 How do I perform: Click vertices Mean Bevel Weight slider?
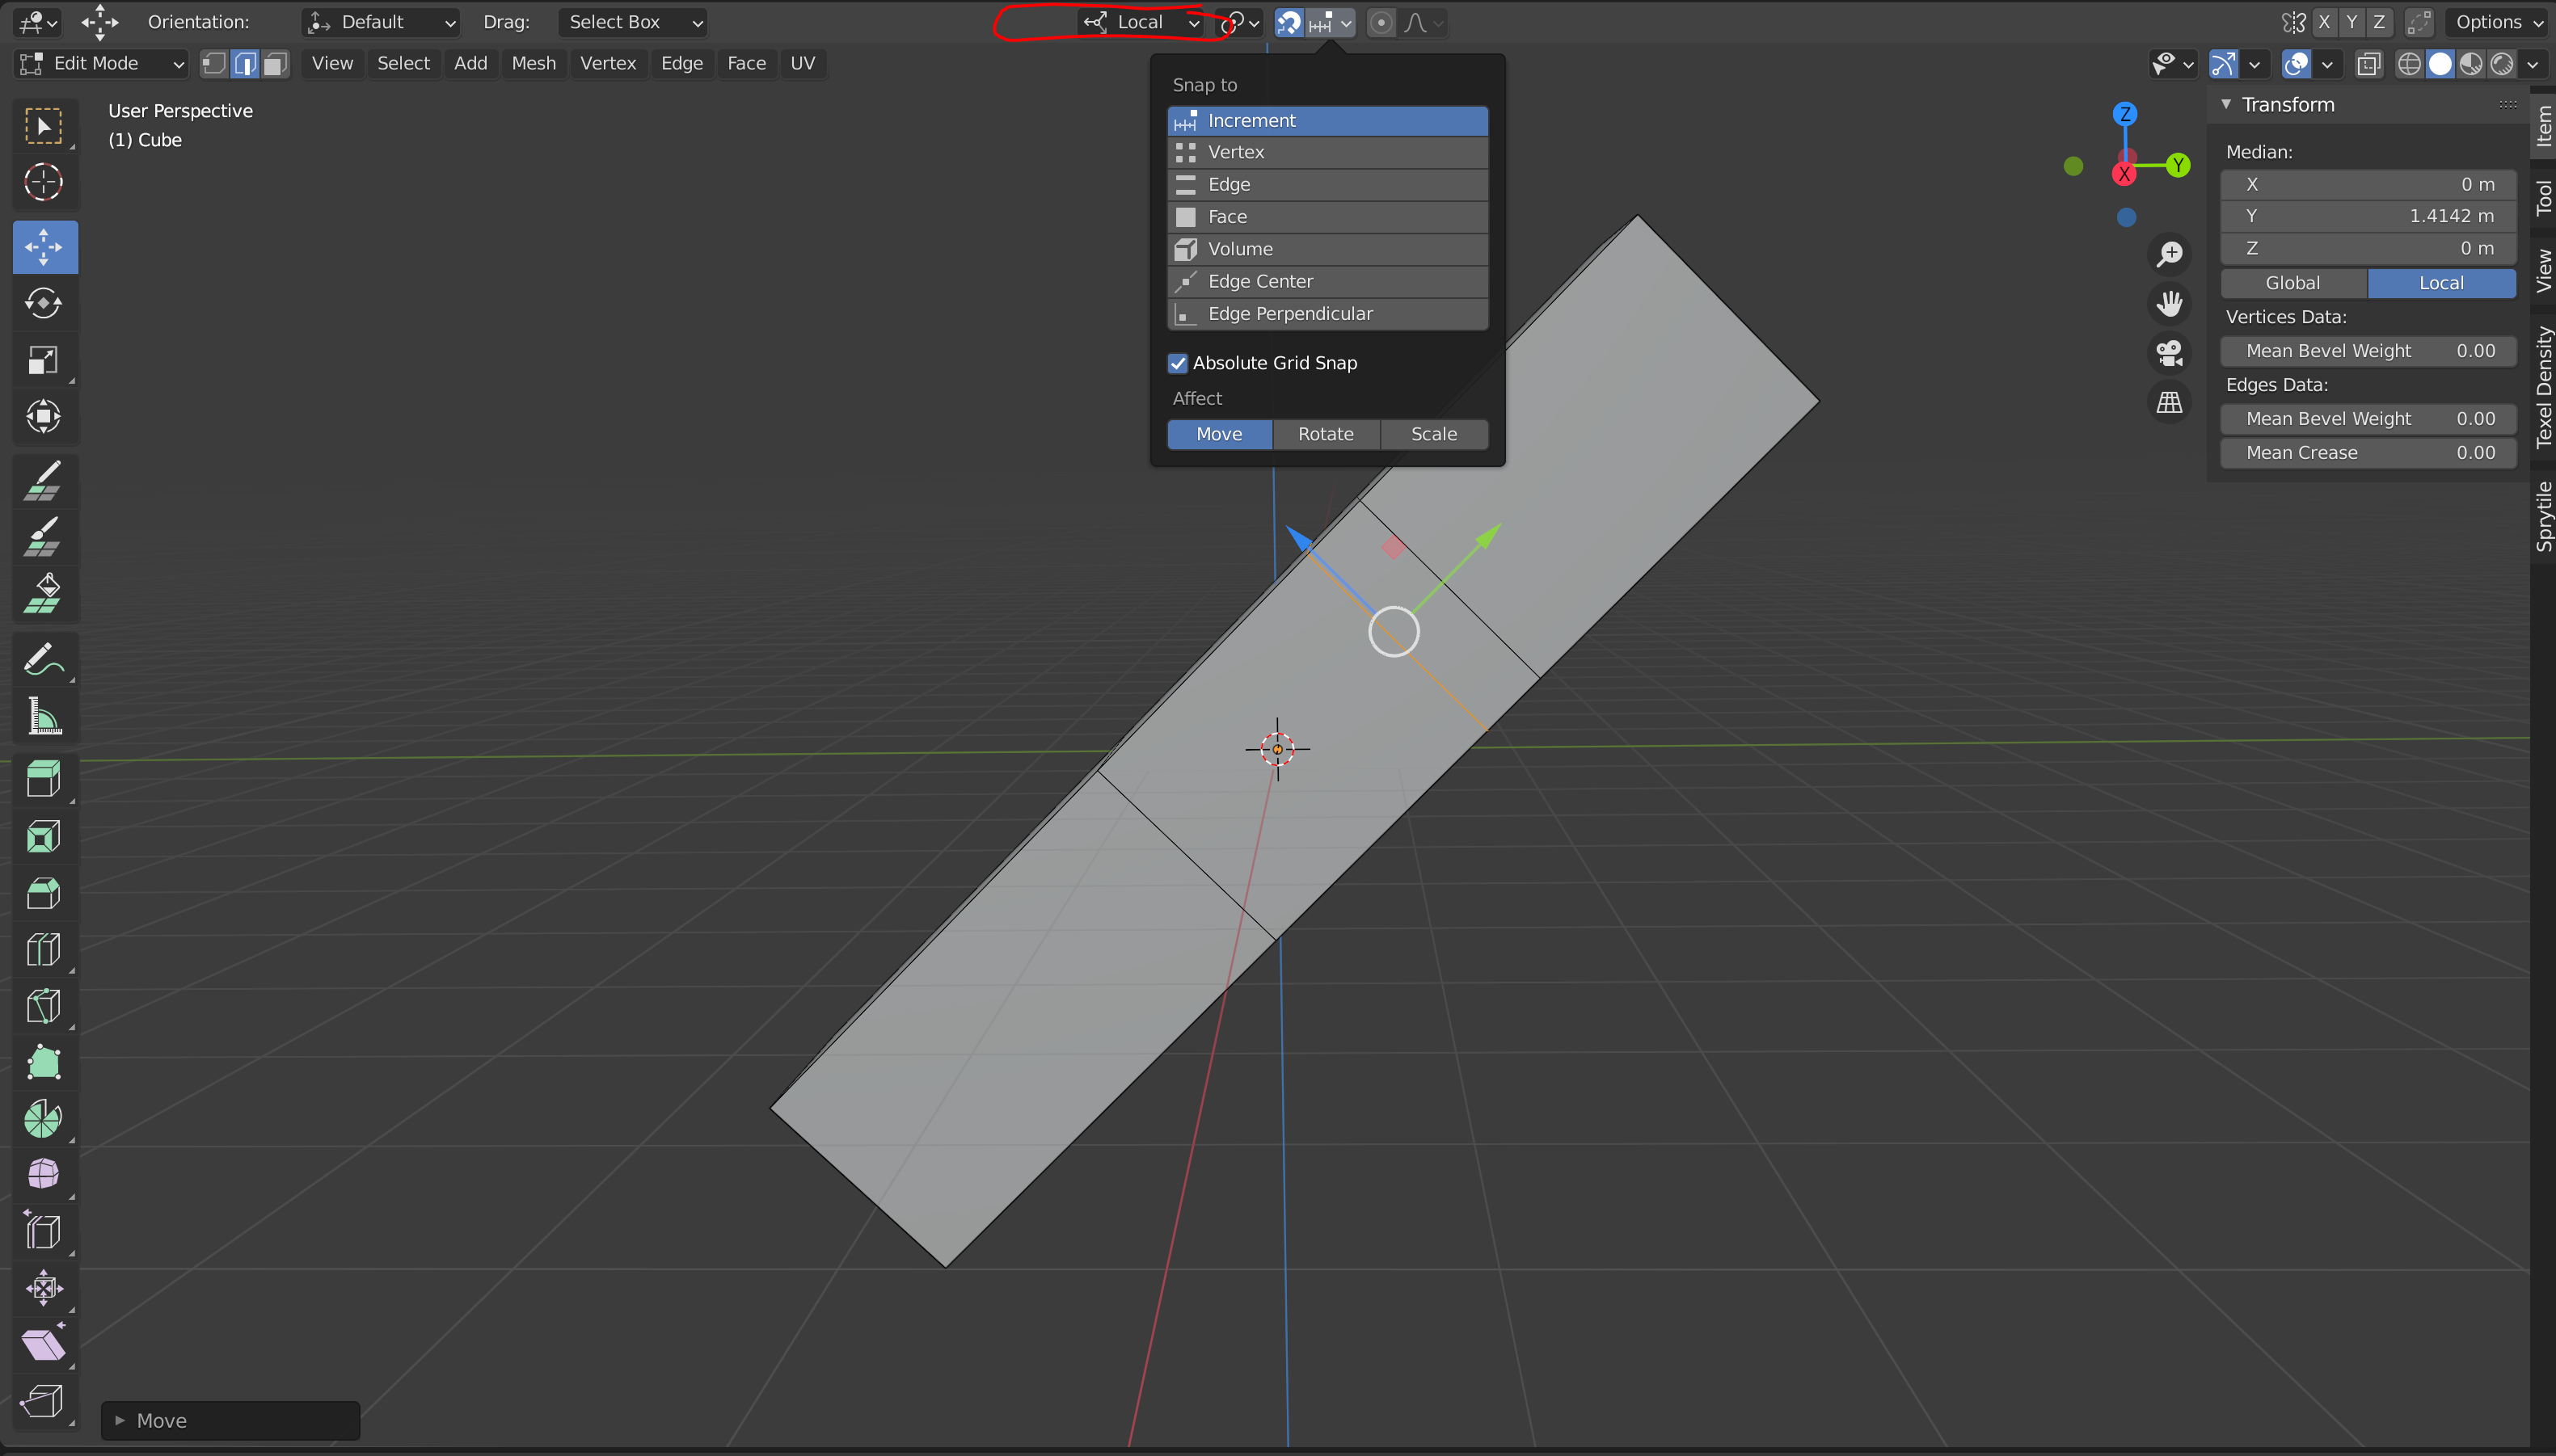click(2368, 351)
